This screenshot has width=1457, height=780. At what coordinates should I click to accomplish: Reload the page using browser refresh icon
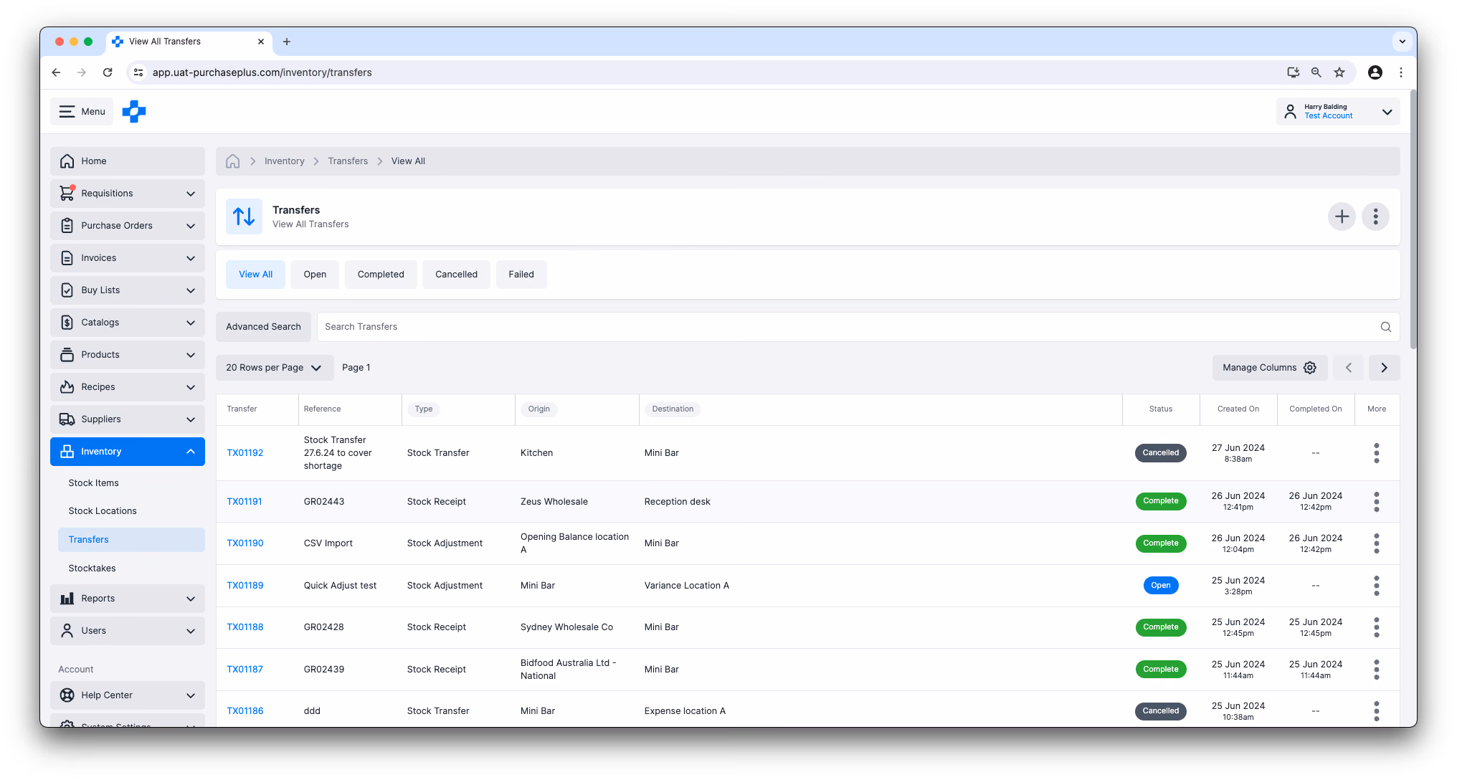coord(108,72)
